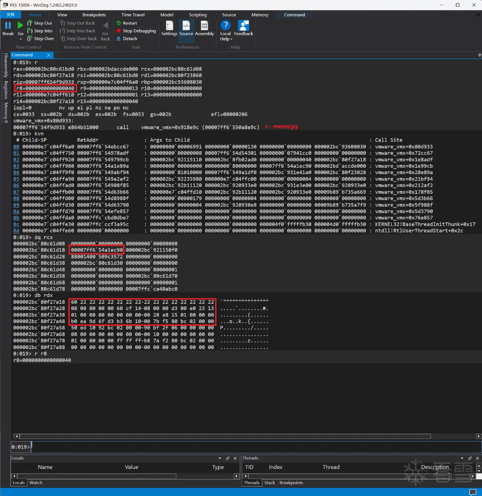Open the Time Travel ribbon tab
The width and height of the screenshot is (482, 496).
tap(133, 15)
